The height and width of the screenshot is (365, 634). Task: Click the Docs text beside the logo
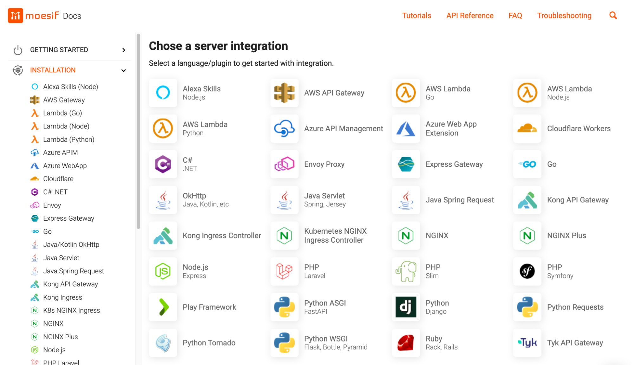pyautogui.click(x=72, y=16)
